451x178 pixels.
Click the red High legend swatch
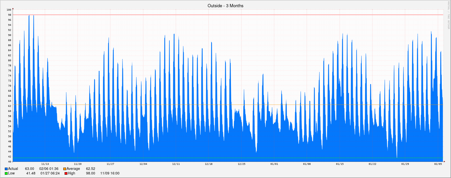click(66, 173)
